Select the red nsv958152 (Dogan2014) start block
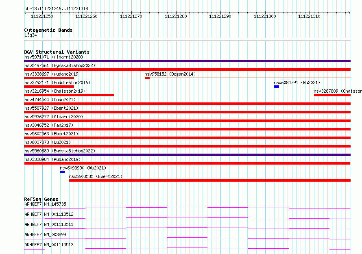The width and height of the screenshot is (362, 254). tap(147, 78)
